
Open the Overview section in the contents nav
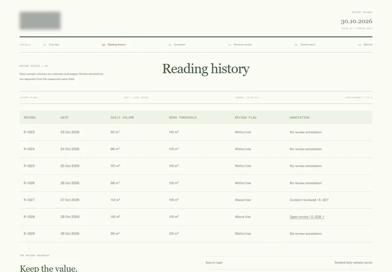pos(51,45)
